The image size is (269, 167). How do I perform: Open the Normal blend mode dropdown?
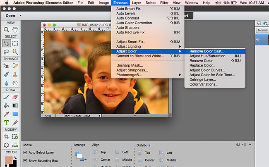262,30
